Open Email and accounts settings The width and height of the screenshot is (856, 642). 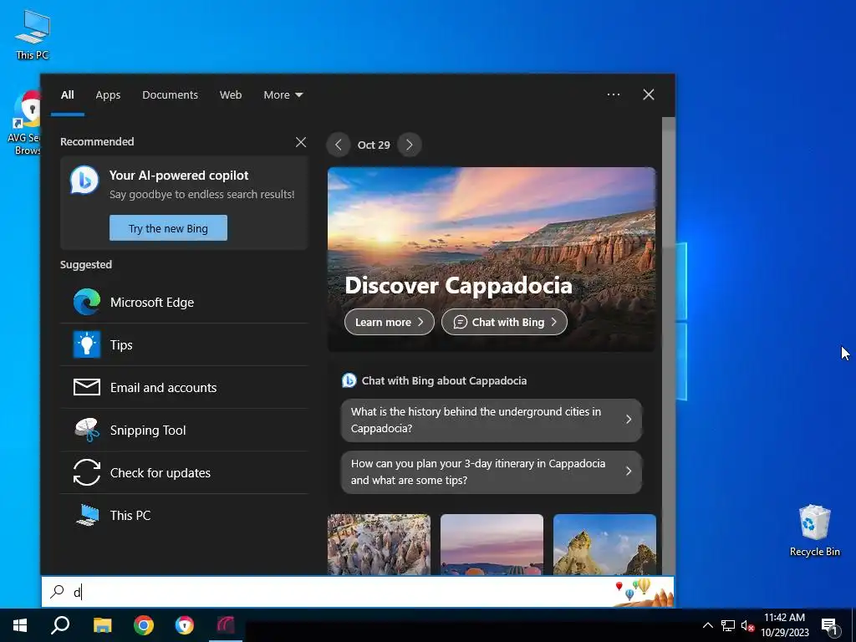(184, 387)
